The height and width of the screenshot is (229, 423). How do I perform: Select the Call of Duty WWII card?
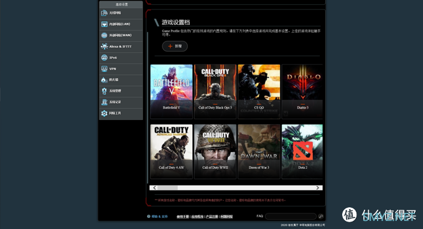click(215, 151)
